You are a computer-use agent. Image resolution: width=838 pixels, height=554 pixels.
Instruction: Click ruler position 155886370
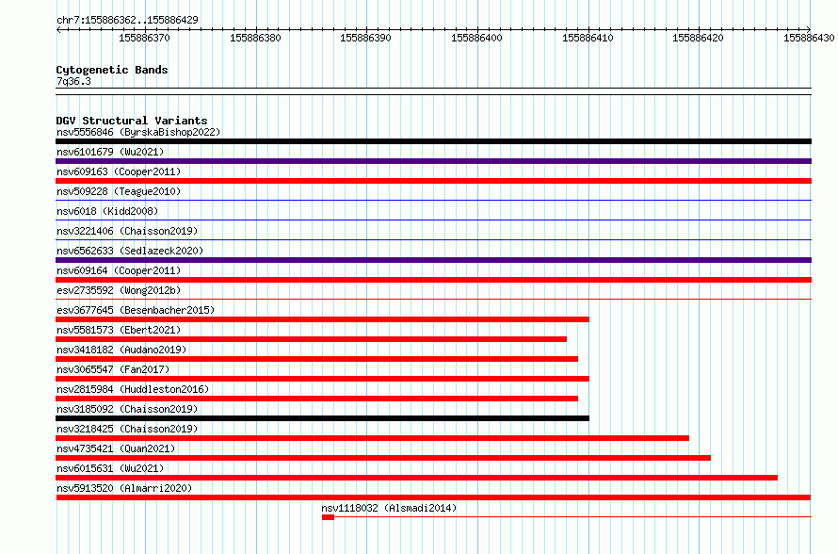144,38
